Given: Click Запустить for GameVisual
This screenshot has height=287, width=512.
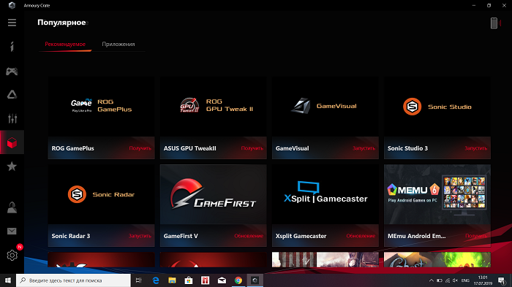Looking at the screenshot, I should click(x=364, y=148).
